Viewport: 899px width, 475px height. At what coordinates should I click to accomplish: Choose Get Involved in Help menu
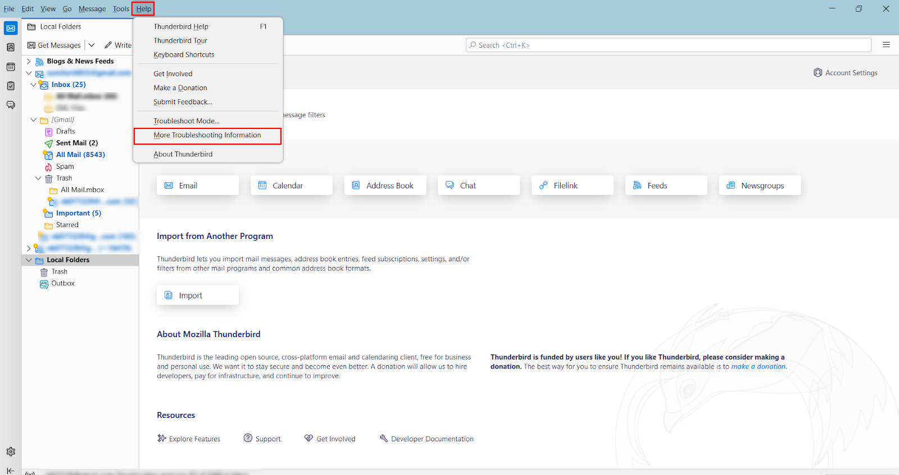click(x=207, y=74)
